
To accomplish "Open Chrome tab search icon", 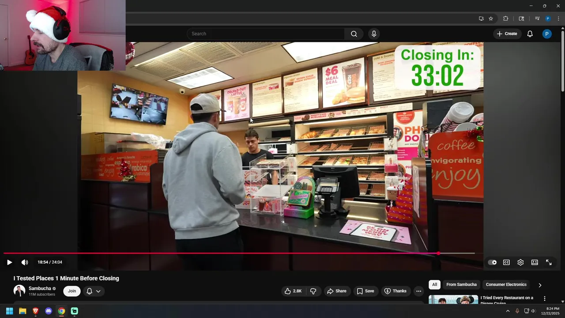I will coord(521,19).
